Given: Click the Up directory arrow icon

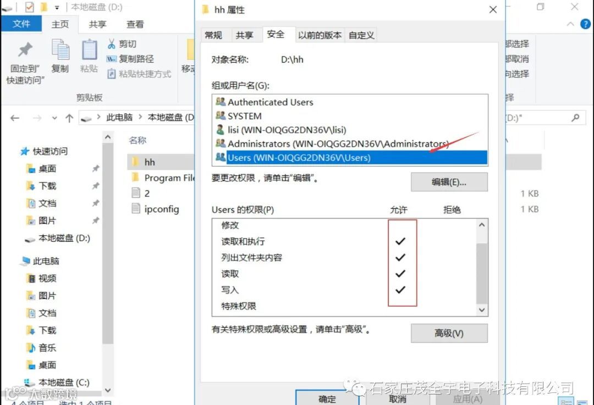Looking at the screenshot, I should [69, 118].
